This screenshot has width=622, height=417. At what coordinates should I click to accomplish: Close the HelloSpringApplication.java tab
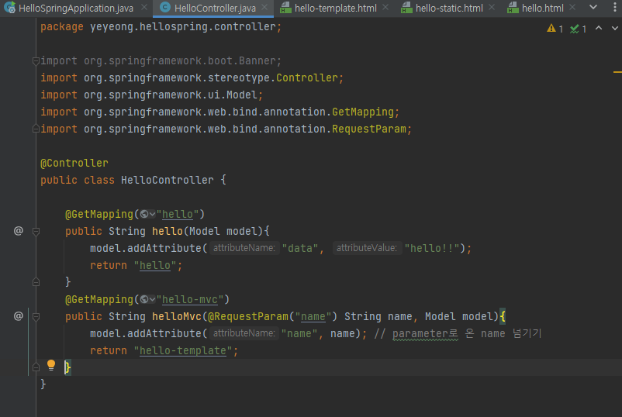pos(144,7)
